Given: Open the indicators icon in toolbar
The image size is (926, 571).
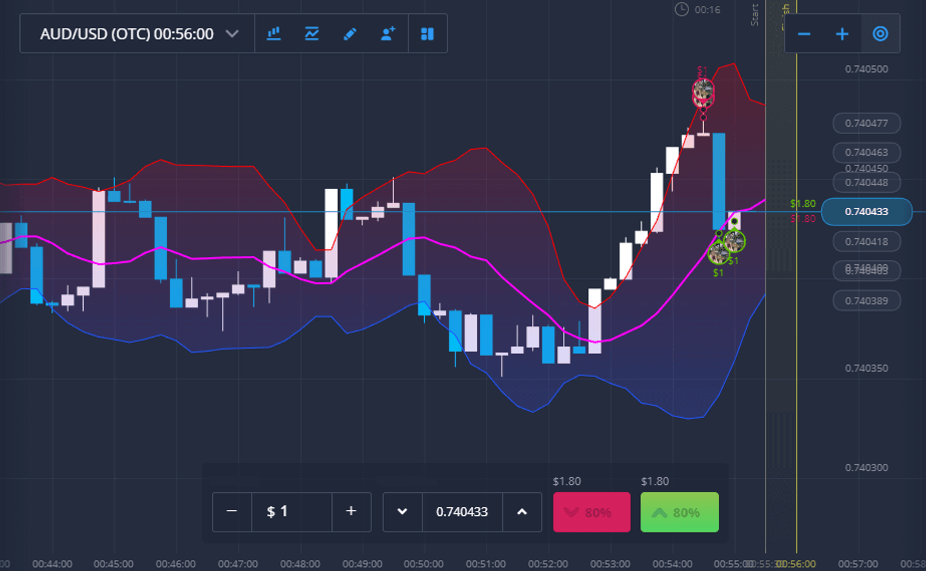Looking at the screenshot, I should [x=311, y=34].
